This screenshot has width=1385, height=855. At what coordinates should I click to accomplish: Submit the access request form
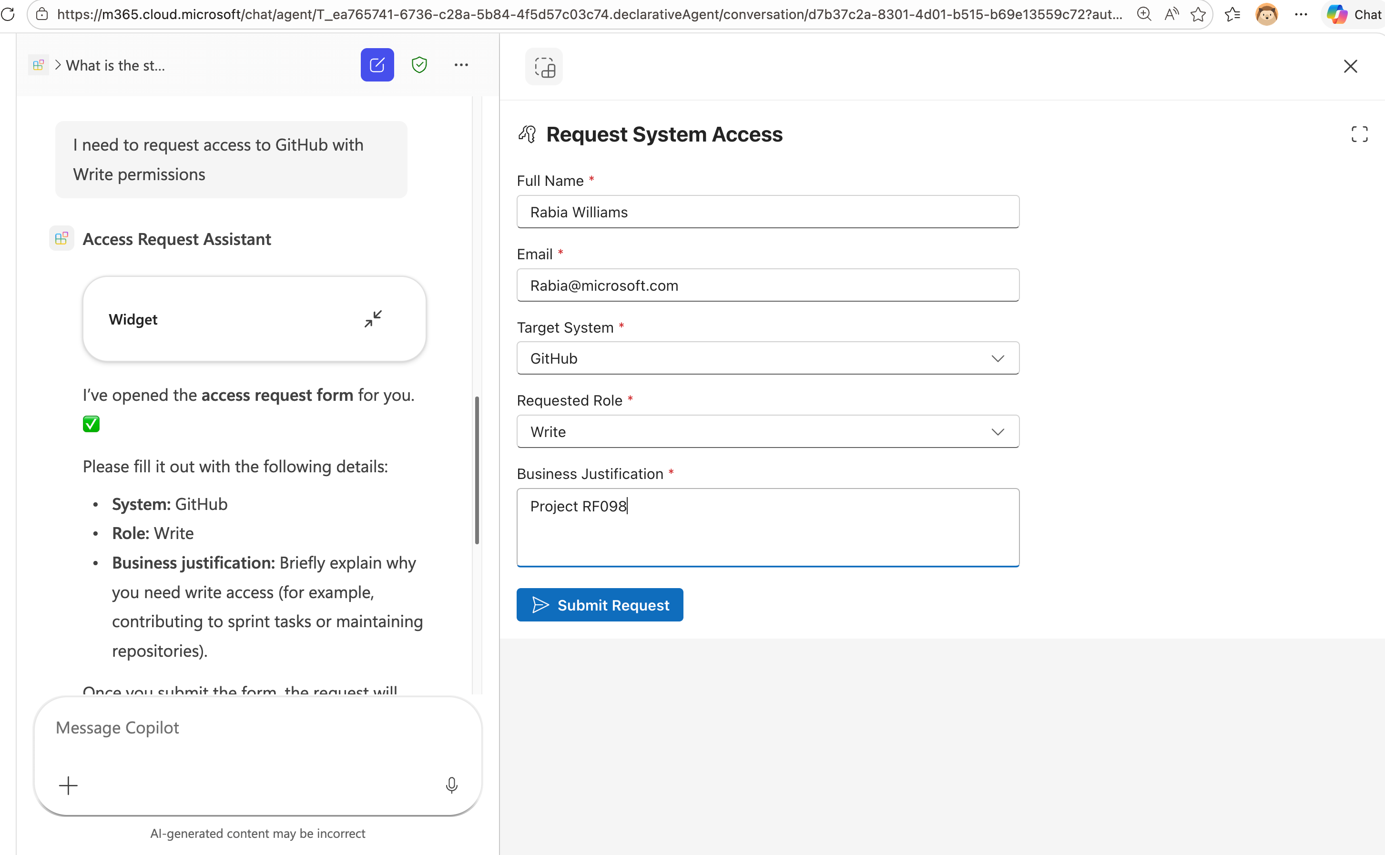(x=599, y=604)
